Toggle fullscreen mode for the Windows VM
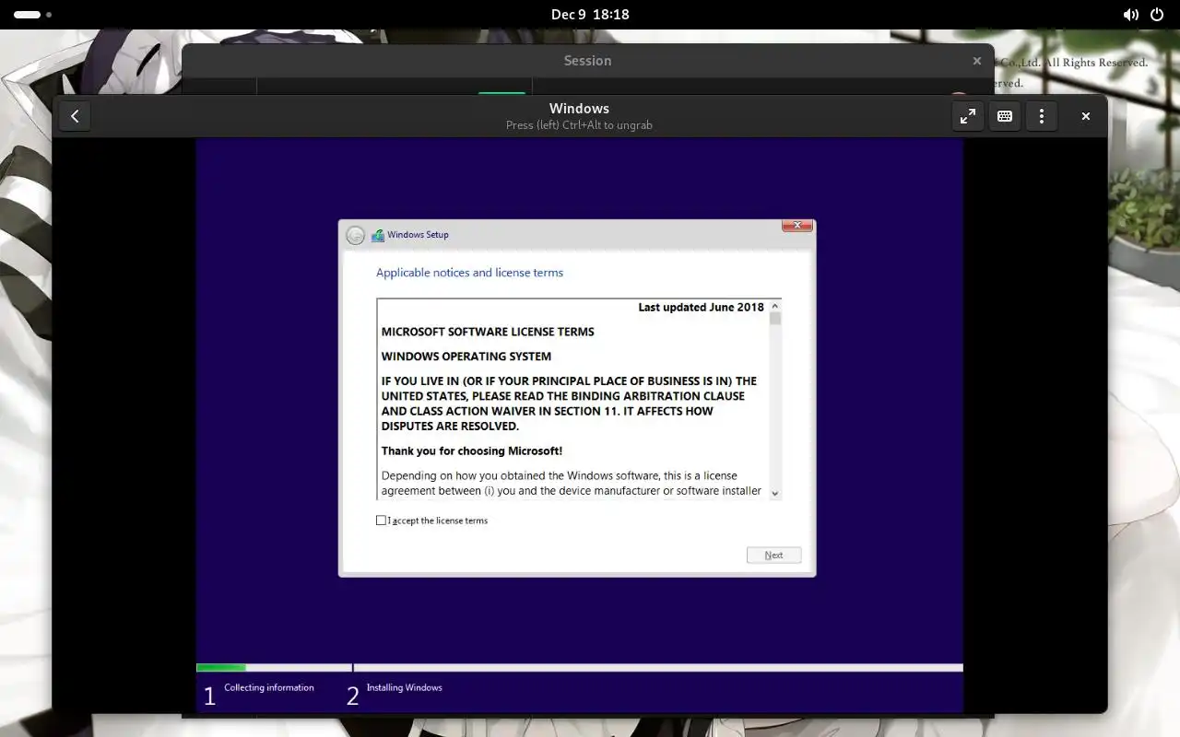This screenshot has width=1180, height=737. (x=968, y=116)
